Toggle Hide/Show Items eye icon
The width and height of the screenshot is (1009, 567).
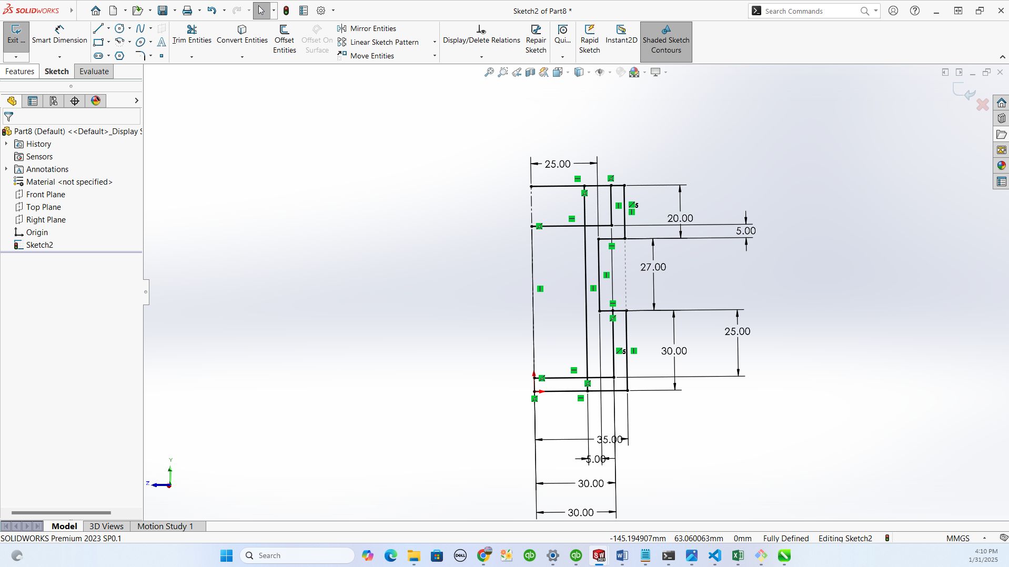pos(599,72)
